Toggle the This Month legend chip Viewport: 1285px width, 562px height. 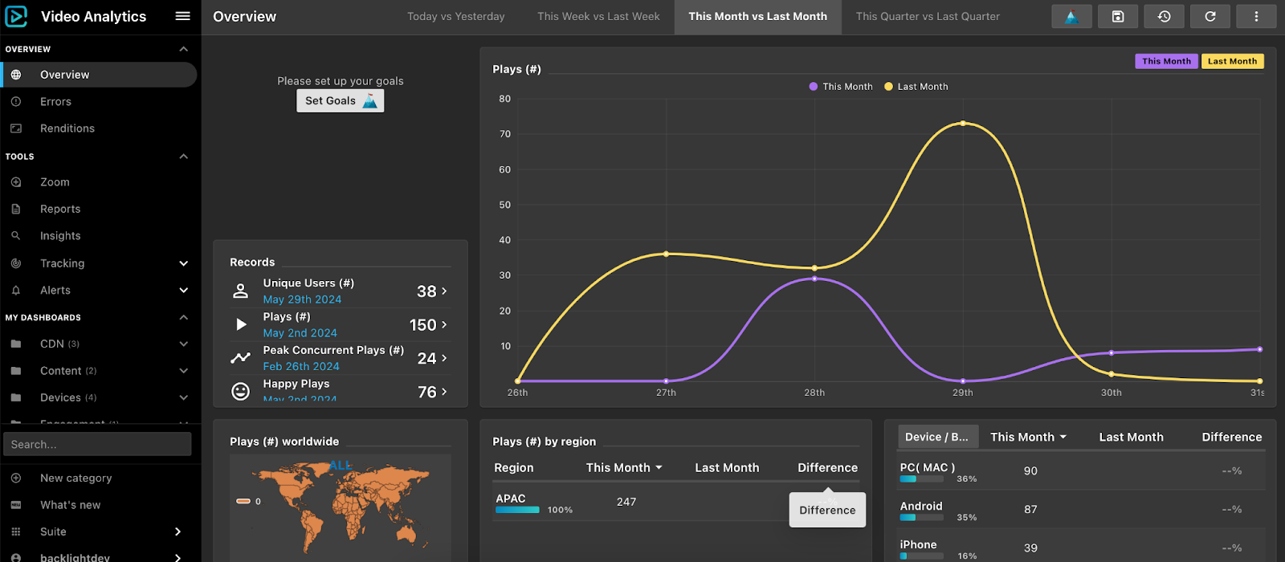point(1166,61)
